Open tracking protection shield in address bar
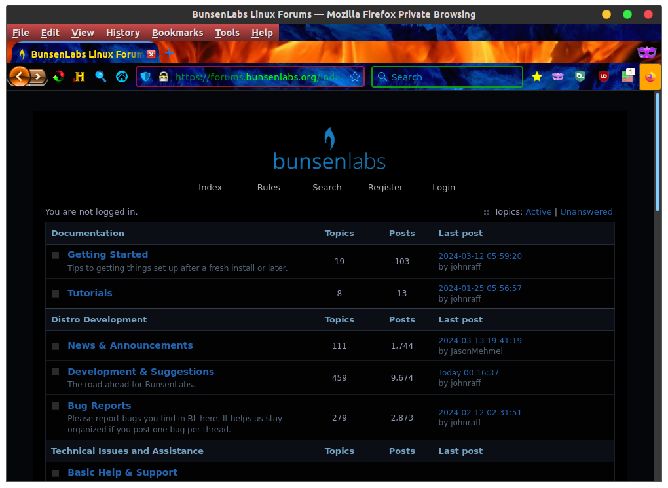 pyautogui.click(x=145, y=77)
